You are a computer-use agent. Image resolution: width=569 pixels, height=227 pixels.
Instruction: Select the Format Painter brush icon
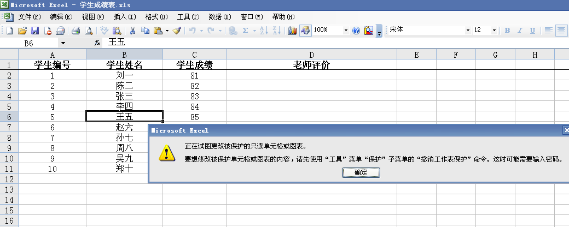pyautogui.click(x=177, y=31)
